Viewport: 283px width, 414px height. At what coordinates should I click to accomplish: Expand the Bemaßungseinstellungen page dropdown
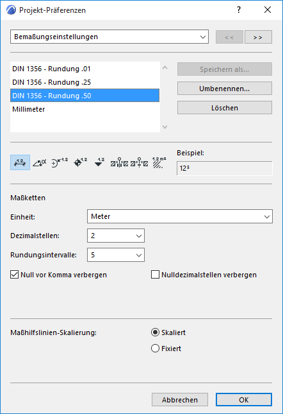pyautogui.click(x=109, y=37)
